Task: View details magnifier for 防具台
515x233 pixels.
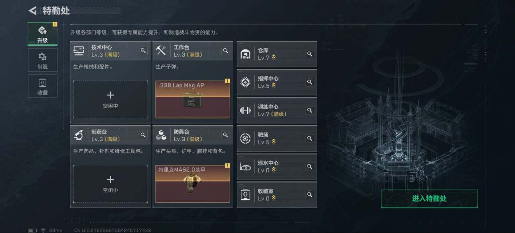Action: tap(225, 135)
